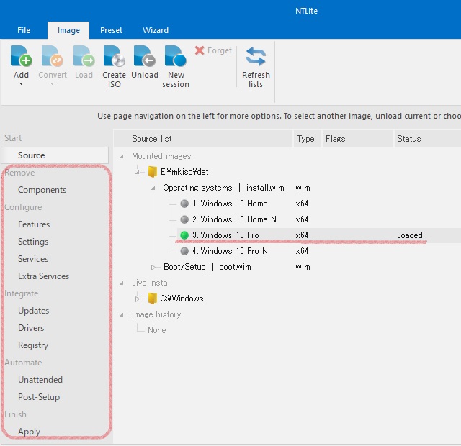Click the Loaded status text
The height and width of the screenshot is (446, 461).
pyautogui.click(x=410, y=235)
